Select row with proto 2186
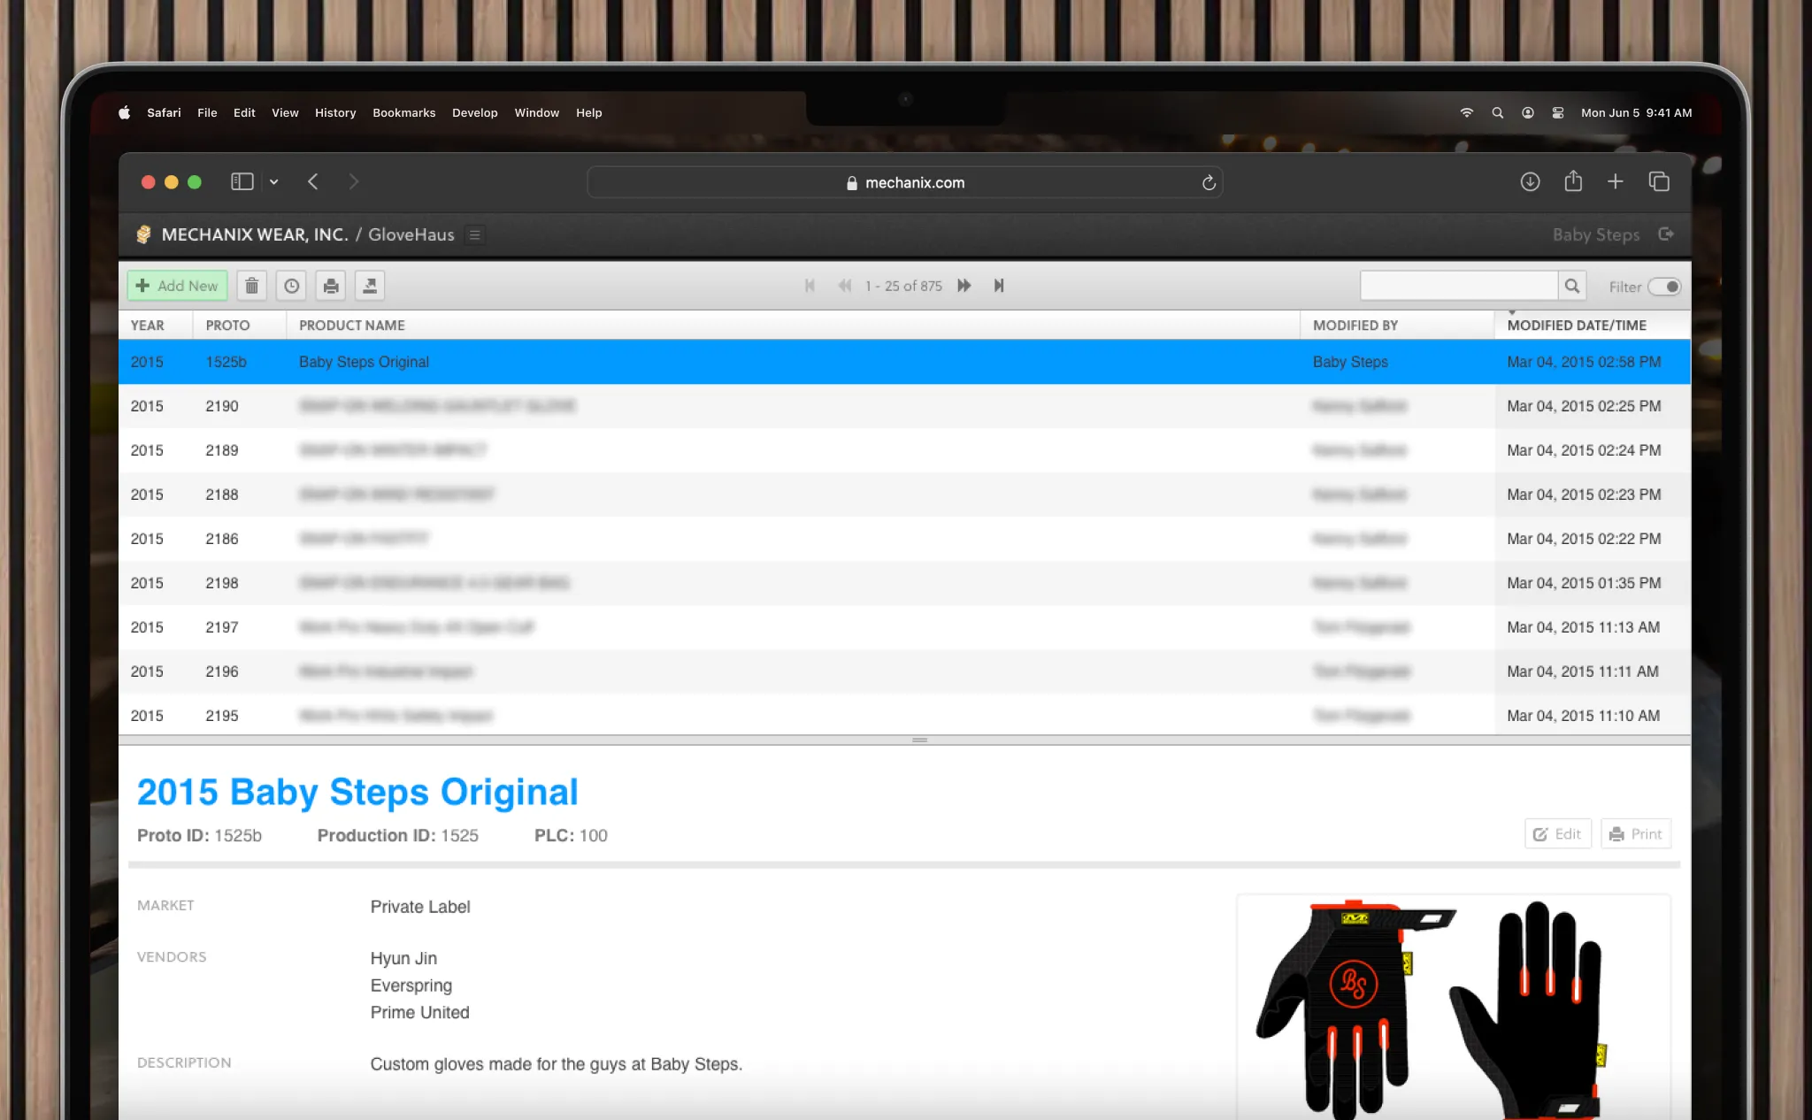Image resolution: width=1812 pixels, height=1120 pixels. coord(904,539)
